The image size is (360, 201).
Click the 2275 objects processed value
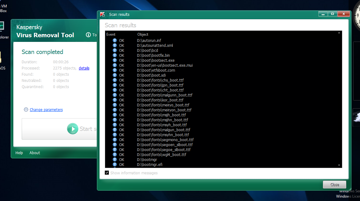coord(64,68)
